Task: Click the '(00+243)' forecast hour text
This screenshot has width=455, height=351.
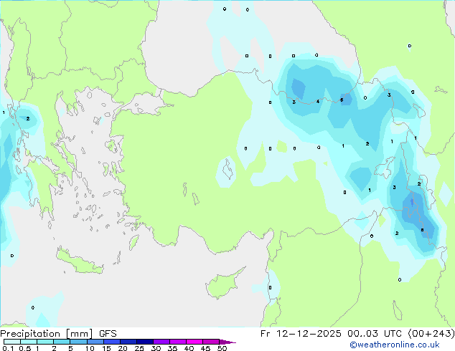Action: coord(431,334)
